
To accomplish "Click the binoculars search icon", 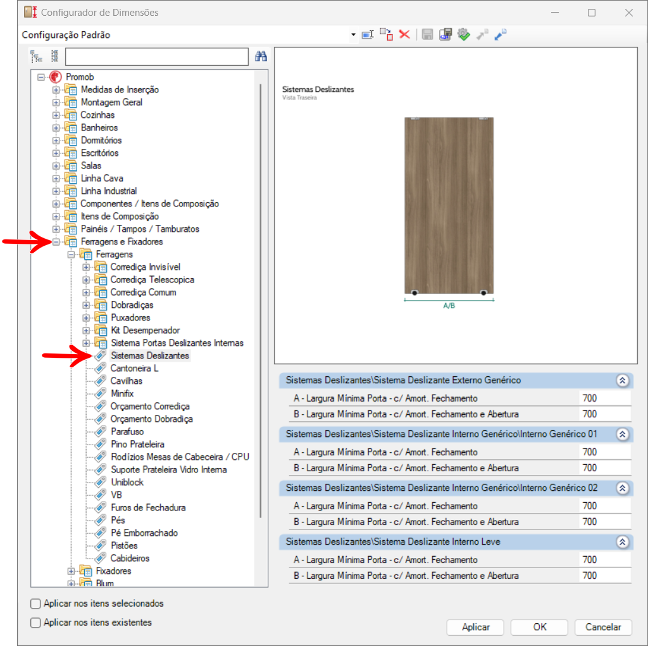I will (261, 56).
